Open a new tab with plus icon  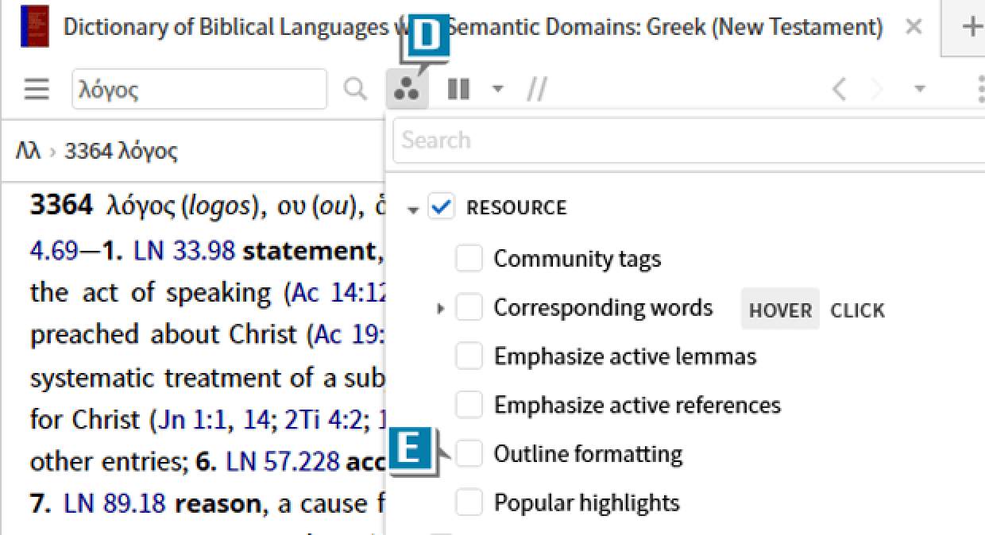pos(971,27)
